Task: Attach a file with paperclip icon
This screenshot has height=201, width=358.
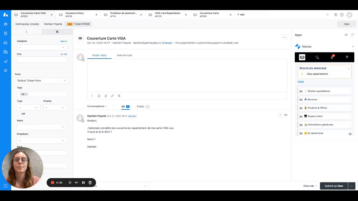Action: tap(106, 96)
